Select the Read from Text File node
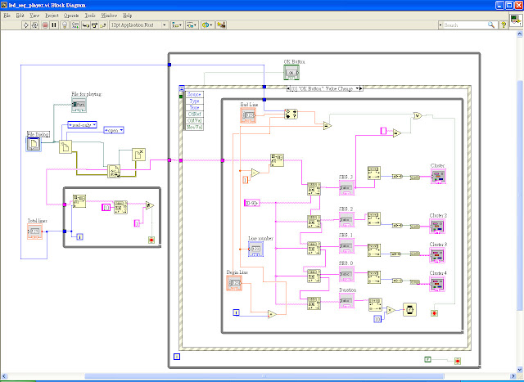524x382 pixels. (x=114, y=171)
